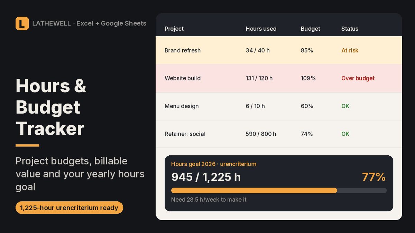Click the At risk status
This screenshot has width=415, height=233.
(x=350, y=50)
